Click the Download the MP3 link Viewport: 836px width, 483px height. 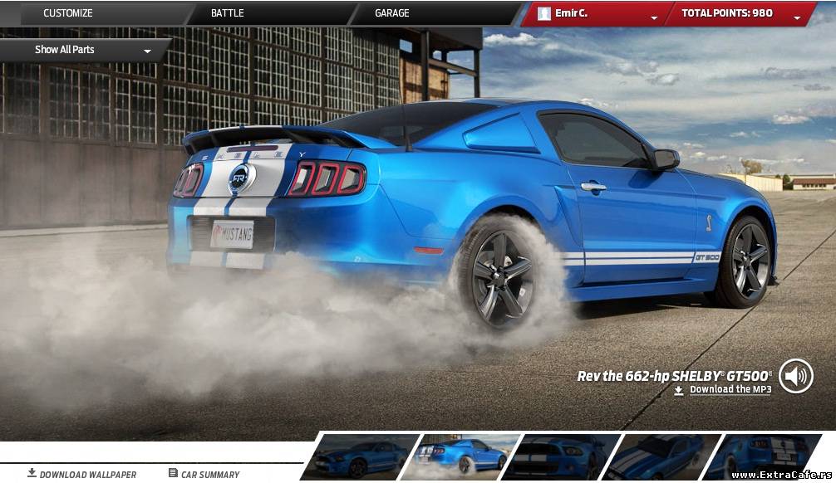tap(730, 389)
